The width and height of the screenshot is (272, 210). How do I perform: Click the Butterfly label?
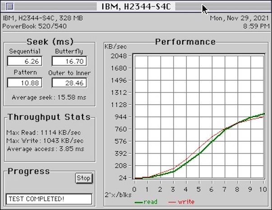click(x=69, y=51)
